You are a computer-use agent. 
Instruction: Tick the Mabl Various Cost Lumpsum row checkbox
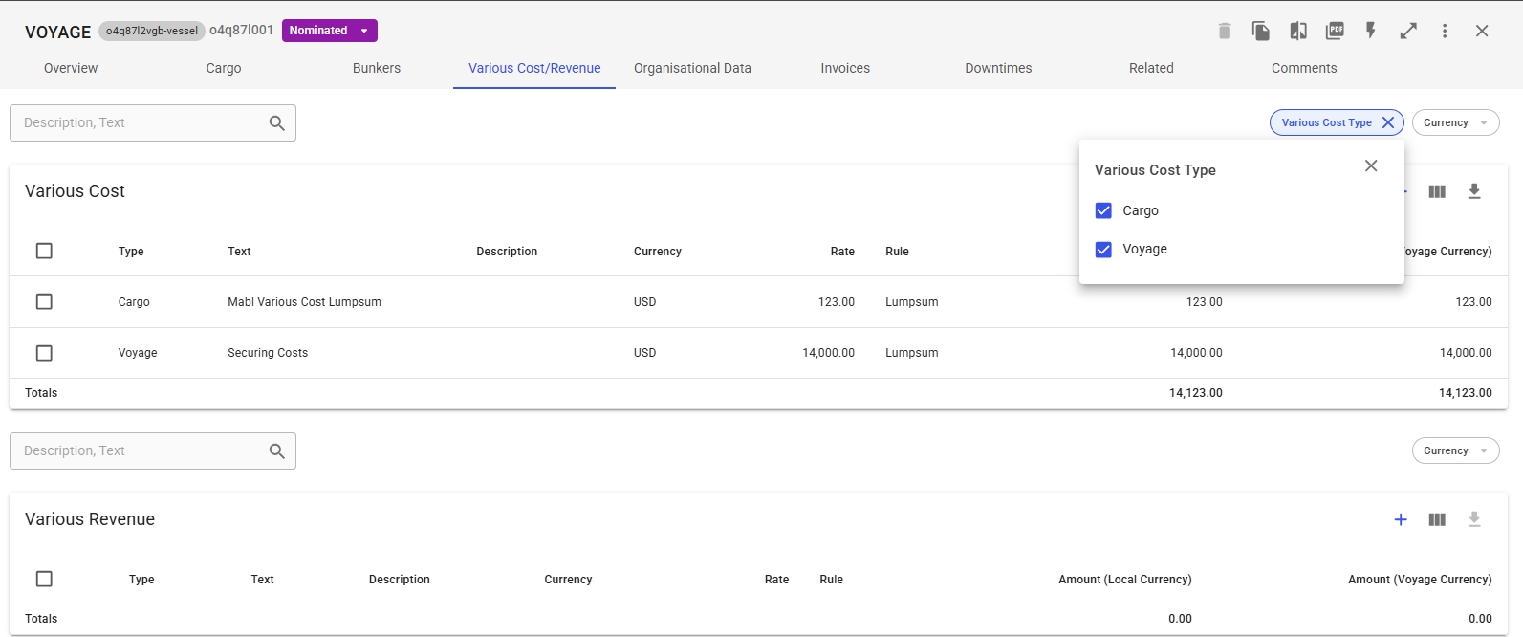coord(44,301)
